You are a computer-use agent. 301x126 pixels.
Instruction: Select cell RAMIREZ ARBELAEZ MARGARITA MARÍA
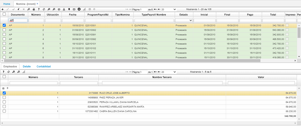162,106
